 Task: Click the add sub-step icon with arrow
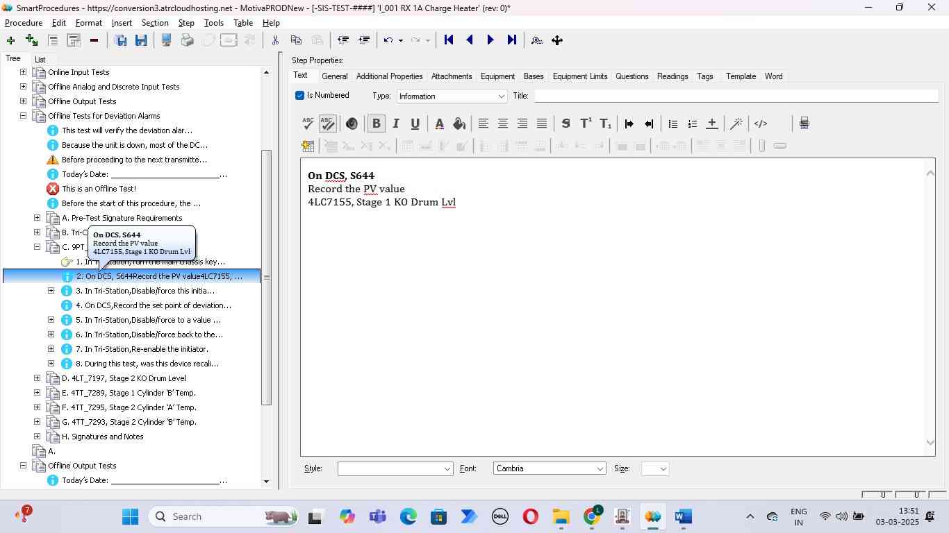31,40
